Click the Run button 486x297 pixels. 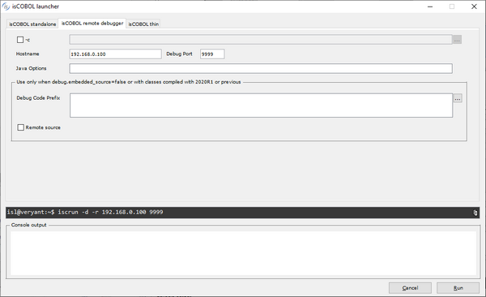click(458, 288)
